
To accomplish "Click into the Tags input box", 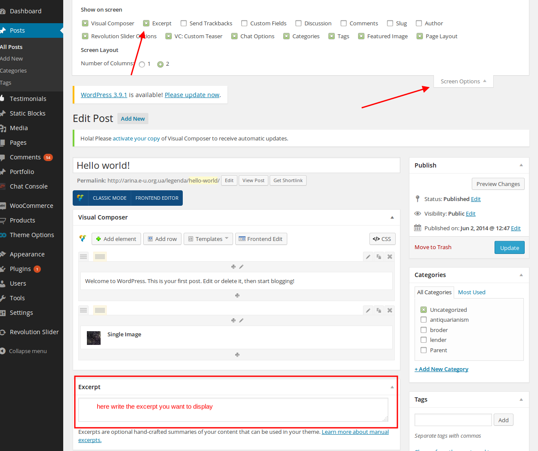I will pyautogui.click(x=453, y=420).
